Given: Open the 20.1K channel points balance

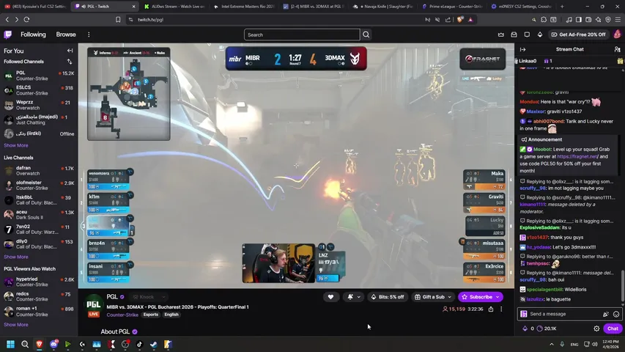Looking at the screenshot, I should (x=547, y=329).
